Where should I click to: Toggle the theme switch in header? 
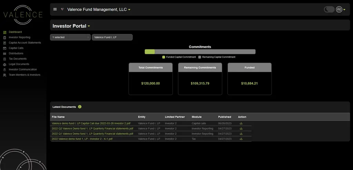(329, 9)
